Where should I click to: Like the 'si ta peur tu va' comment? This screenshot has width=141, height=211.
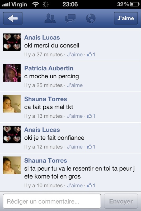tap(75, 185)
